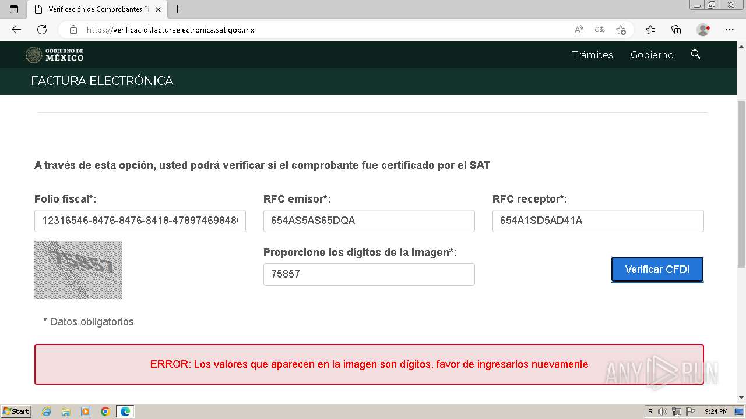The height and width of the screenshot is (419, 746).
Task: Click the page's vertical scrollbar thumb
Action: (741, 184)
